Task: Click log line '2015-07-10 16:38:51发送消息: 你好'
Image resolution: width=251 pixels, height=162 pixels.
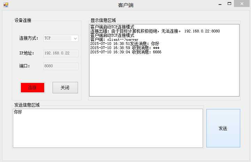Action: coord(125,44)
